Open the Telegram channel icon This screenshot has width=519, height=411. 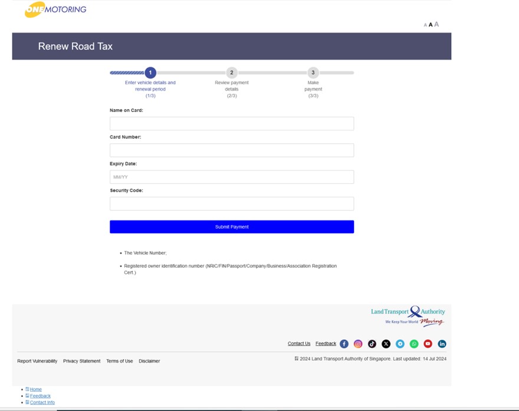(x=400, y=343)
